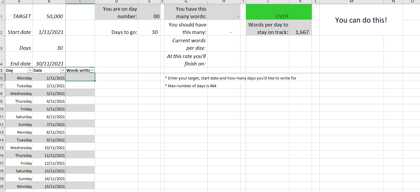Open the Date column filter dropdown
The height and width of the screenshot is (192, 420).
pos(62,70)
